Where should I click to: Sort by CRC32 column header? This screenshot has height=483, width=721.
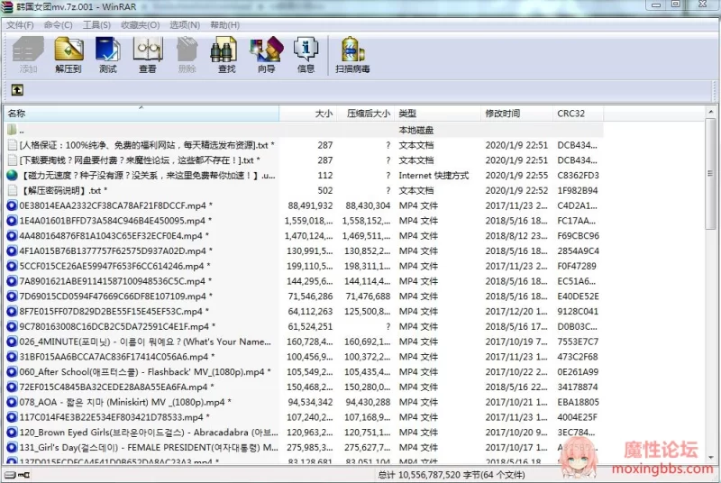pos(578,114)
